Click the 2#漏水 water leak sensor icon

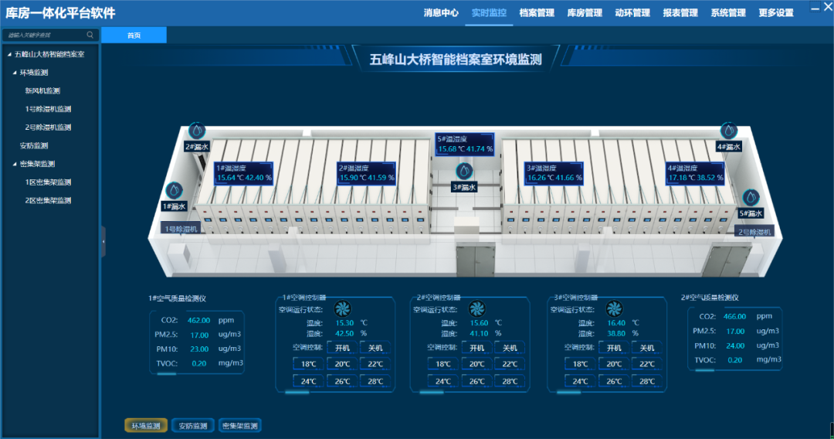(x=197, y=130)
